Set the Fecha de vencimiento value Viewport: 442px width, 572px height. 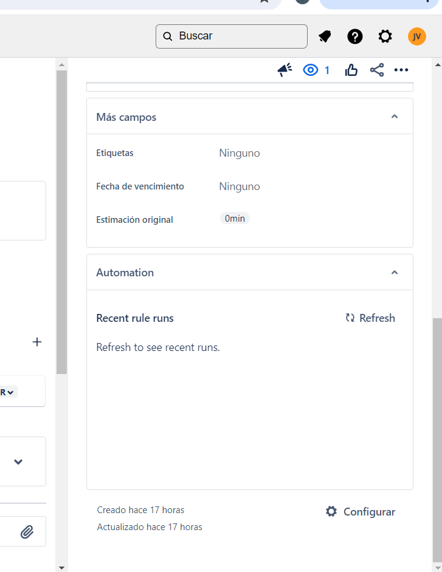(x=240, y=186)
